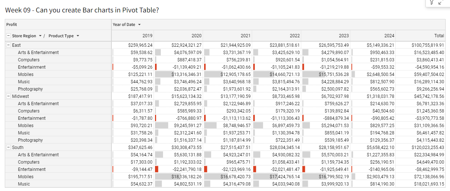450x191 pixels.
Task: Click the expand arrows icon at top right
Action: 441,2
